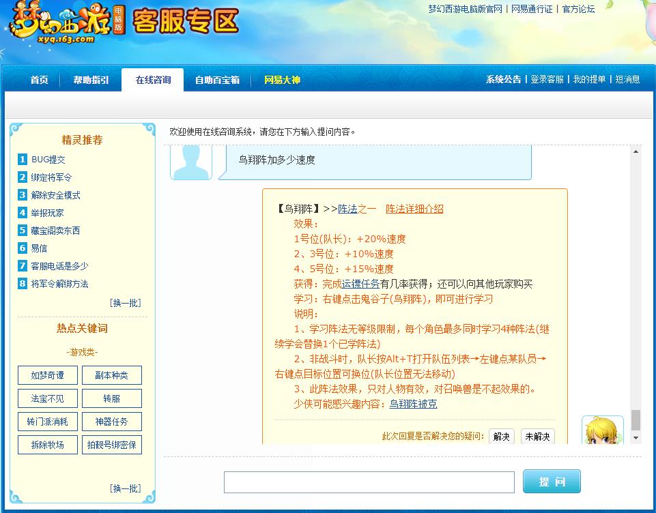
Task: Click the 解决 feedback button
Action: 501,436
